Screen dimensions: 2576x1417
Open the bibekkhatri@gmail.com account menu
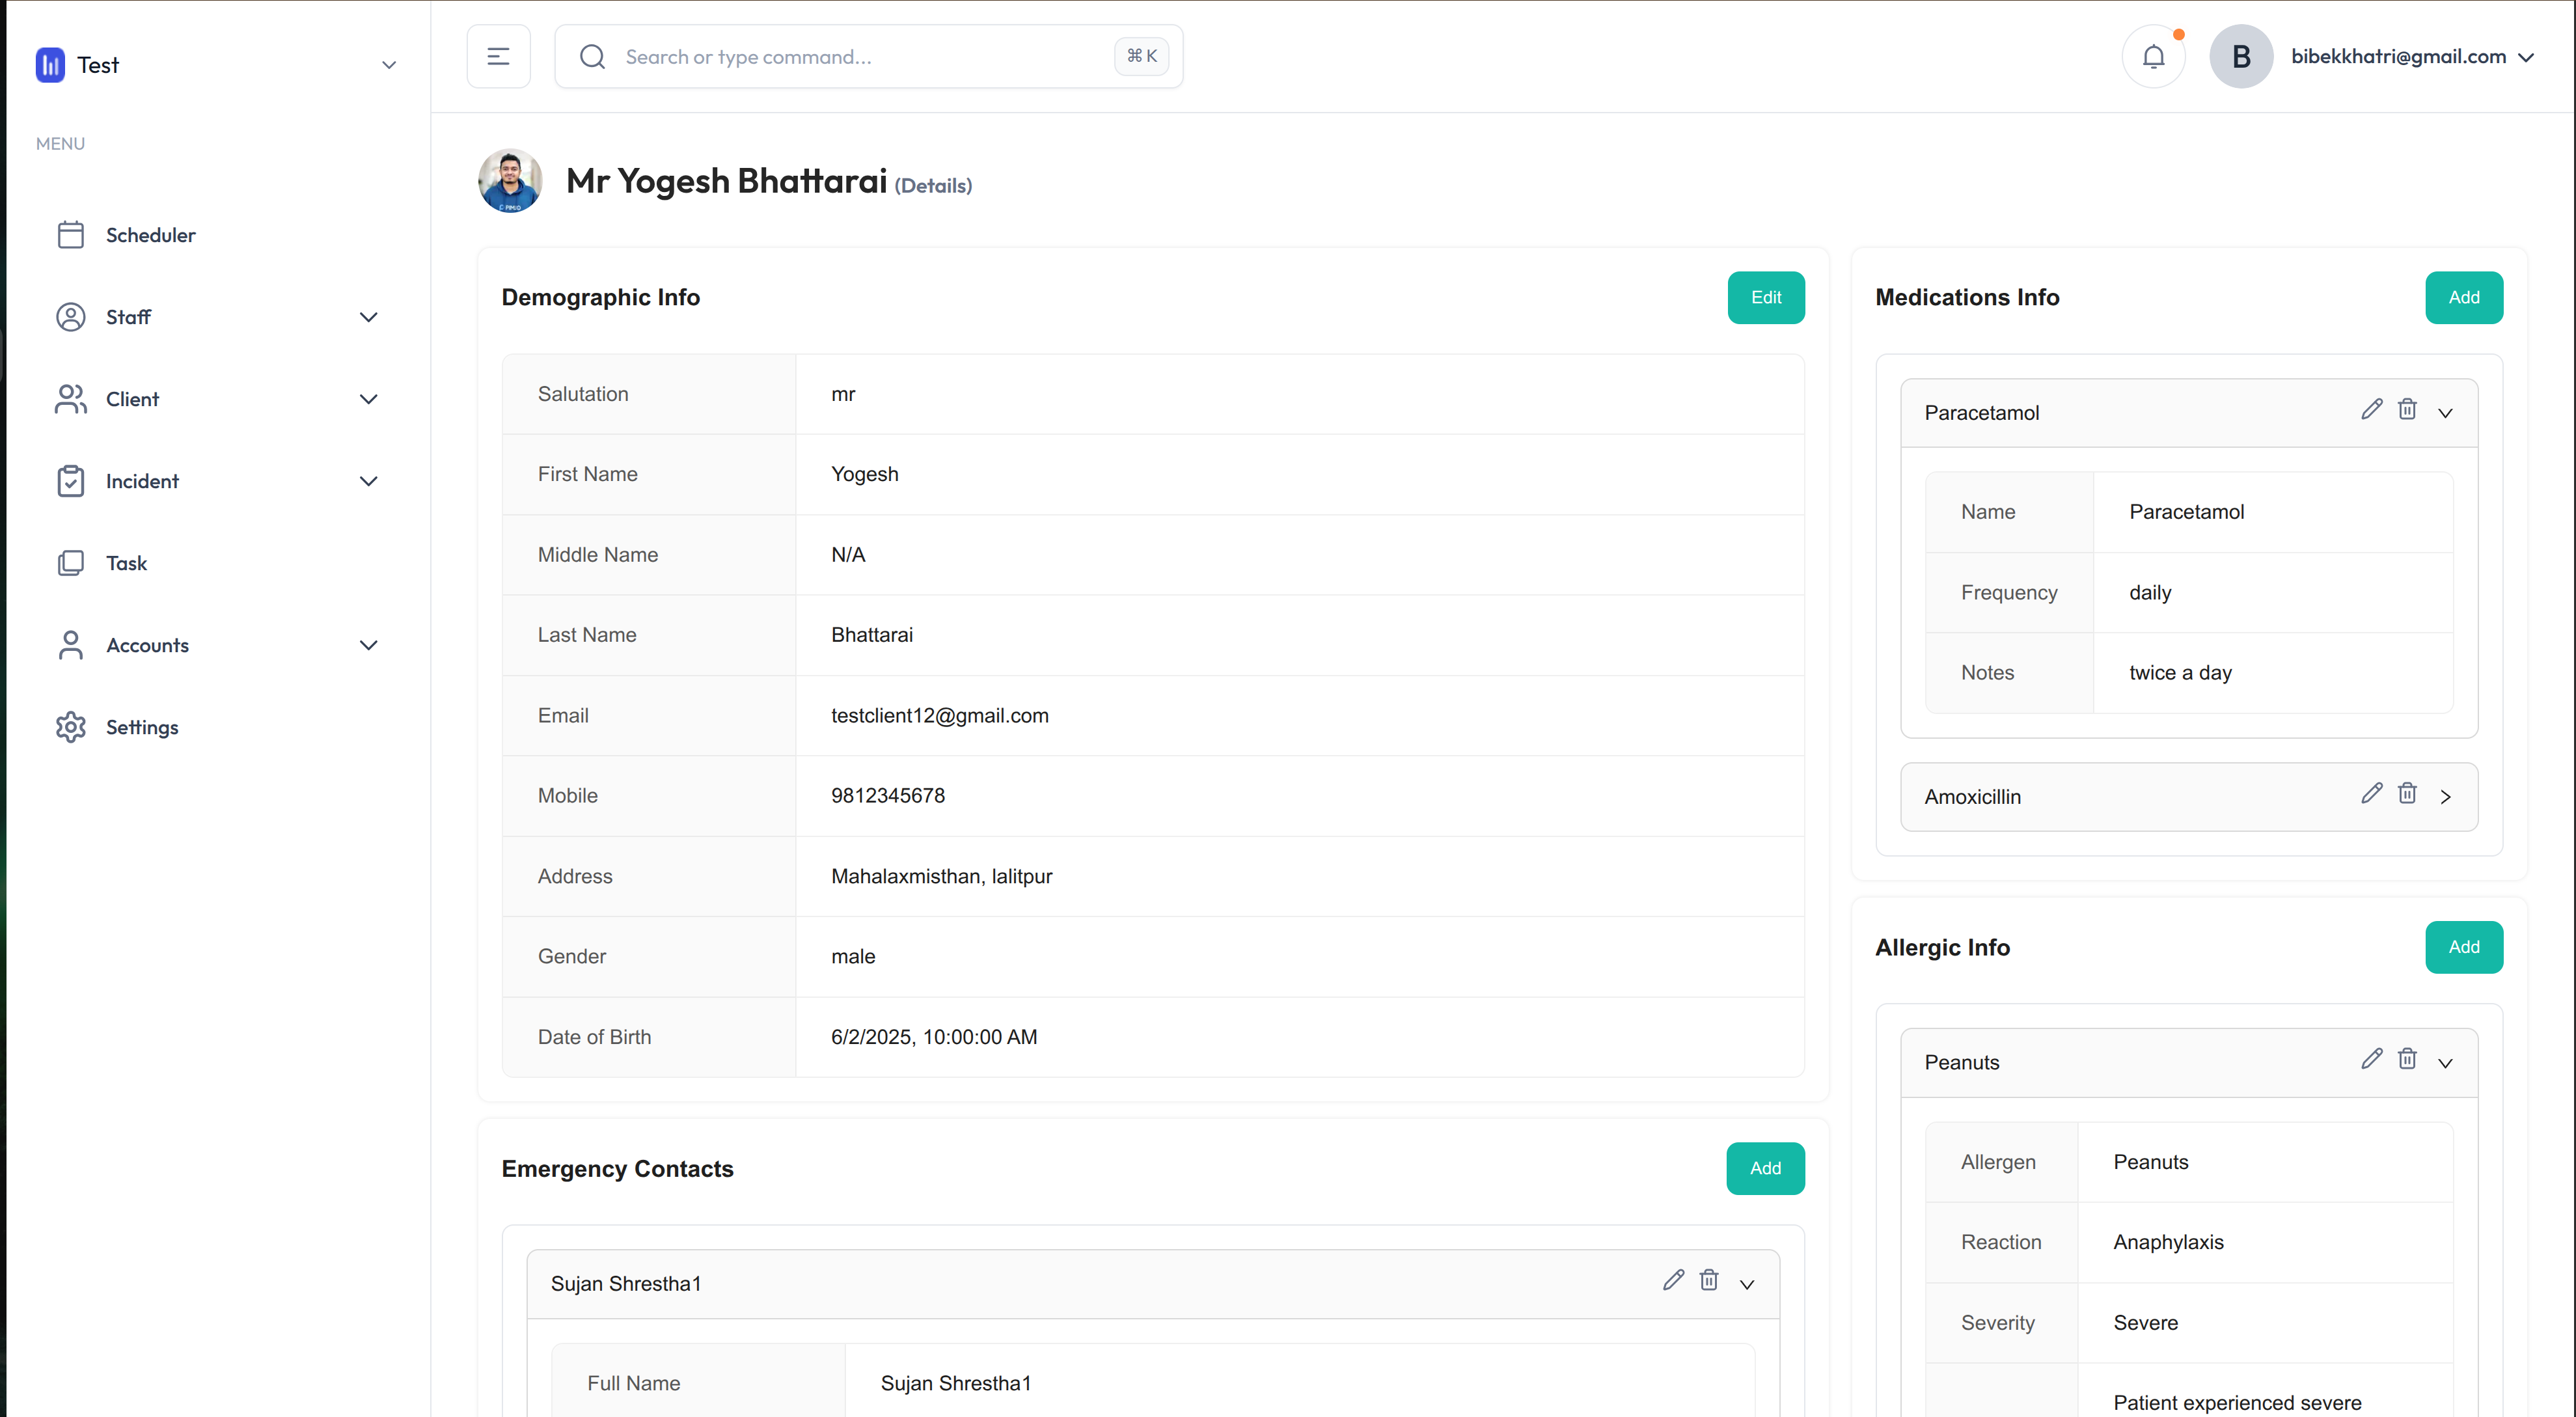[2410, 57]
